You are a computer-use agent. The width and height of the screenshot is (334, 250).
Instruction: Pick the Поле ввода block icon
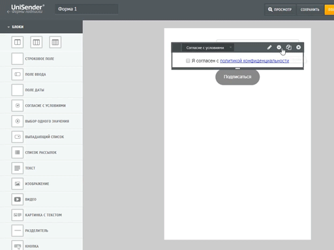(x=18, y=74)
